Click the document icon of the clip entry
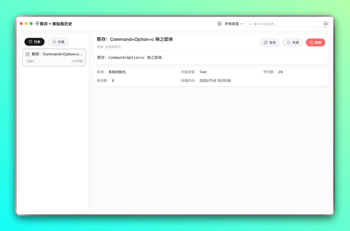 pyautogui.click(x=28, y=54)
